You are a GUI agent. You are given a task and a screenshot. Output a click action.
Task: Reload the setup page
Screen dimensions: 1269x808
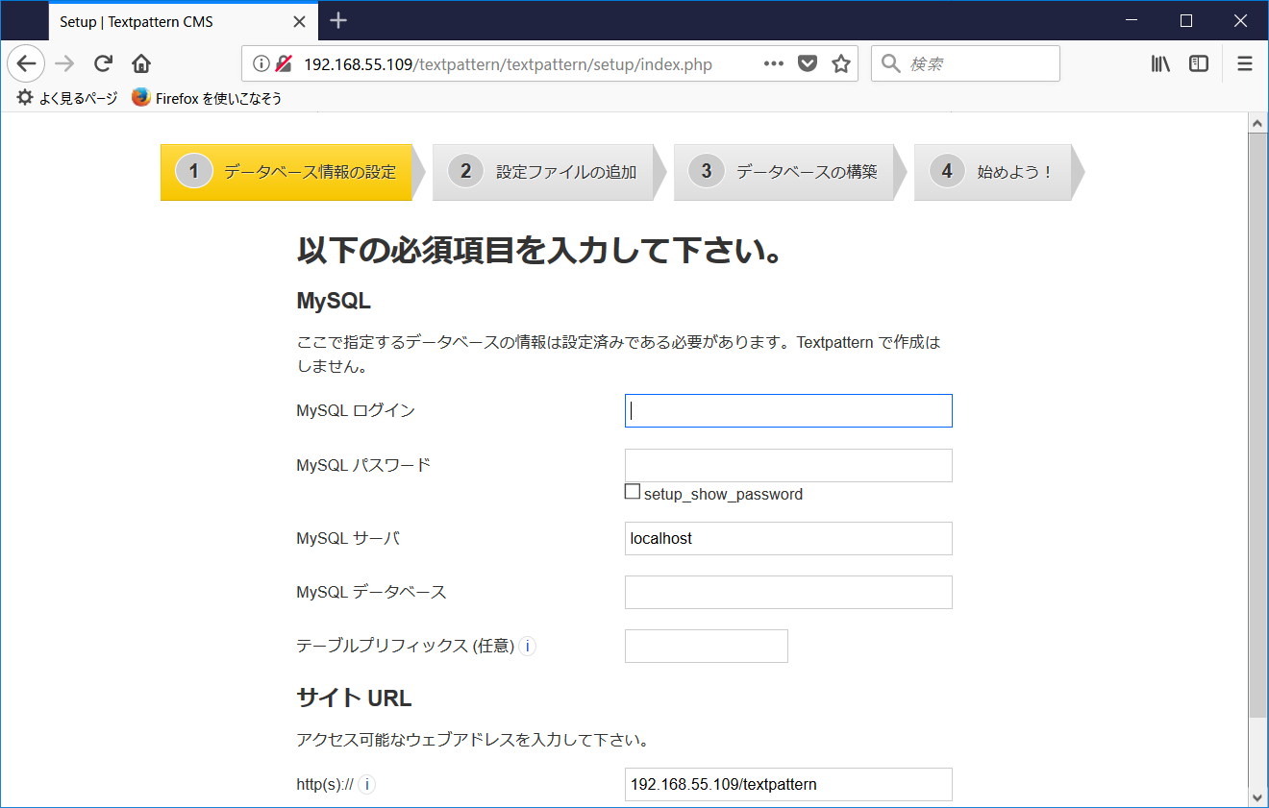click(x=103, y=63)
